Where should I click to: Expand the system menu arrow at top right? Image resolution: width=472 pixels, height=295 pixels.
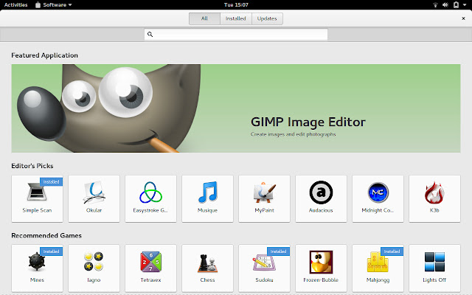tap(465, 5)
